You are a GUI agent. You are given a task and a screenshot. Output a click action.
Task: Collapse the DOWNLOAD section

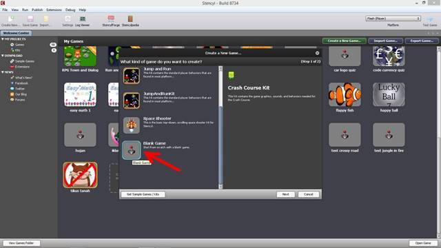point(3,56)
